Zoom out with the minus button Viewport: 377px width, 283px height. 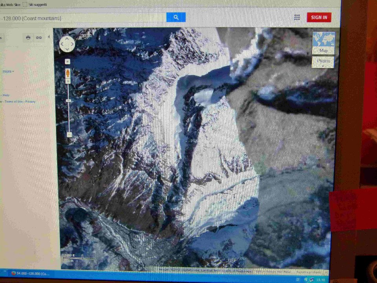[x=69, y=134]
